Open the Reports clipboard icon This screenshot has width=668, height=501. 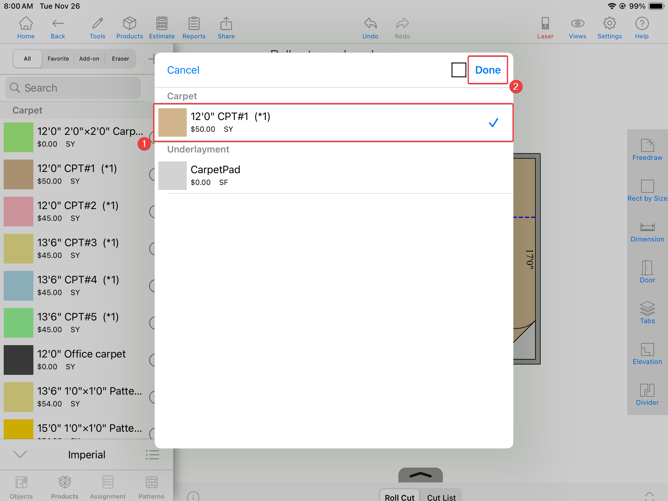tap(194, 28)
